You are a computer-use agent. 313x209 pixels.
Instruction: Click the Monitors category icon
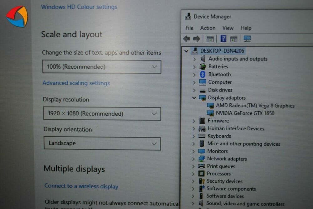(202, 151)
